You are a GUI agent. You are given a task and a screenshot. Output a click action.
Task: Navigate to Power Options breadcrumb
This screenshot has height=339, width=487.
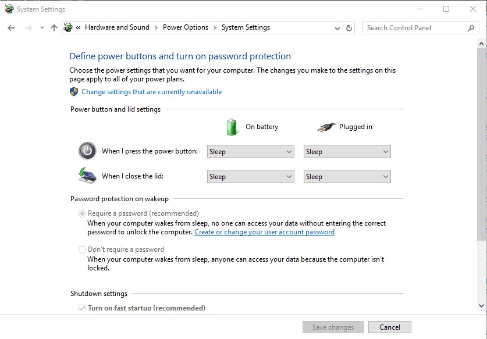[185, 27]
